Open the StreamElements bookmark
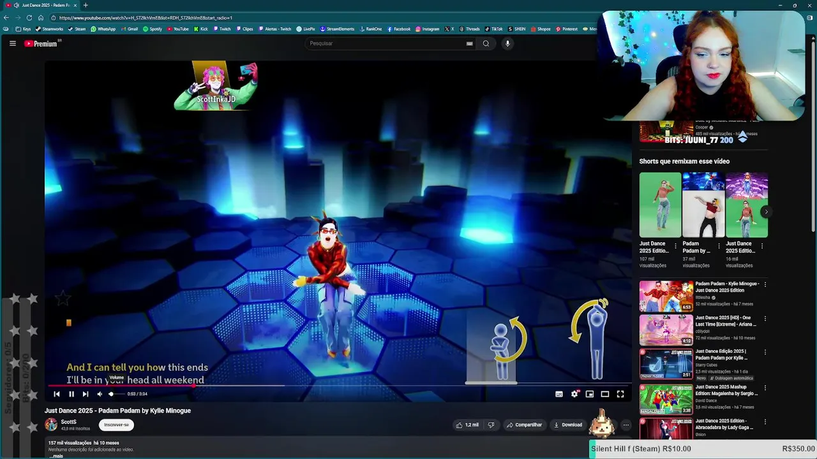 (337, 29)
